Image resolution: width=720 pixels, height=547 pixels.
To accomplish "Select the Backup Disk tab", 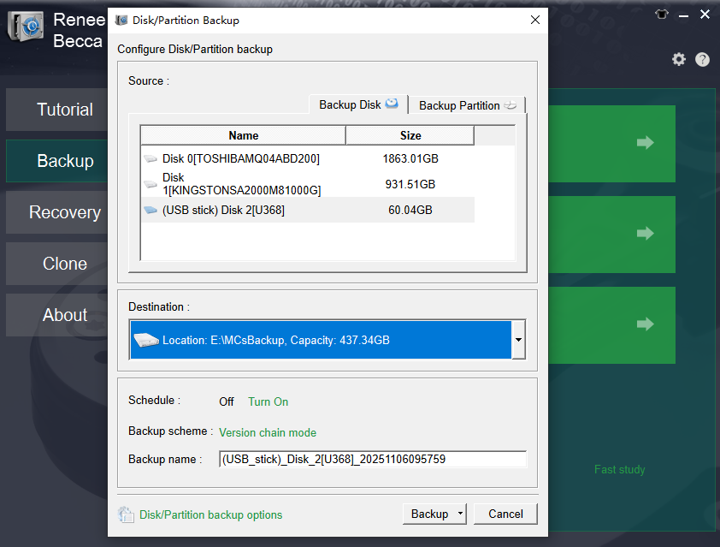I will (358, 104).
